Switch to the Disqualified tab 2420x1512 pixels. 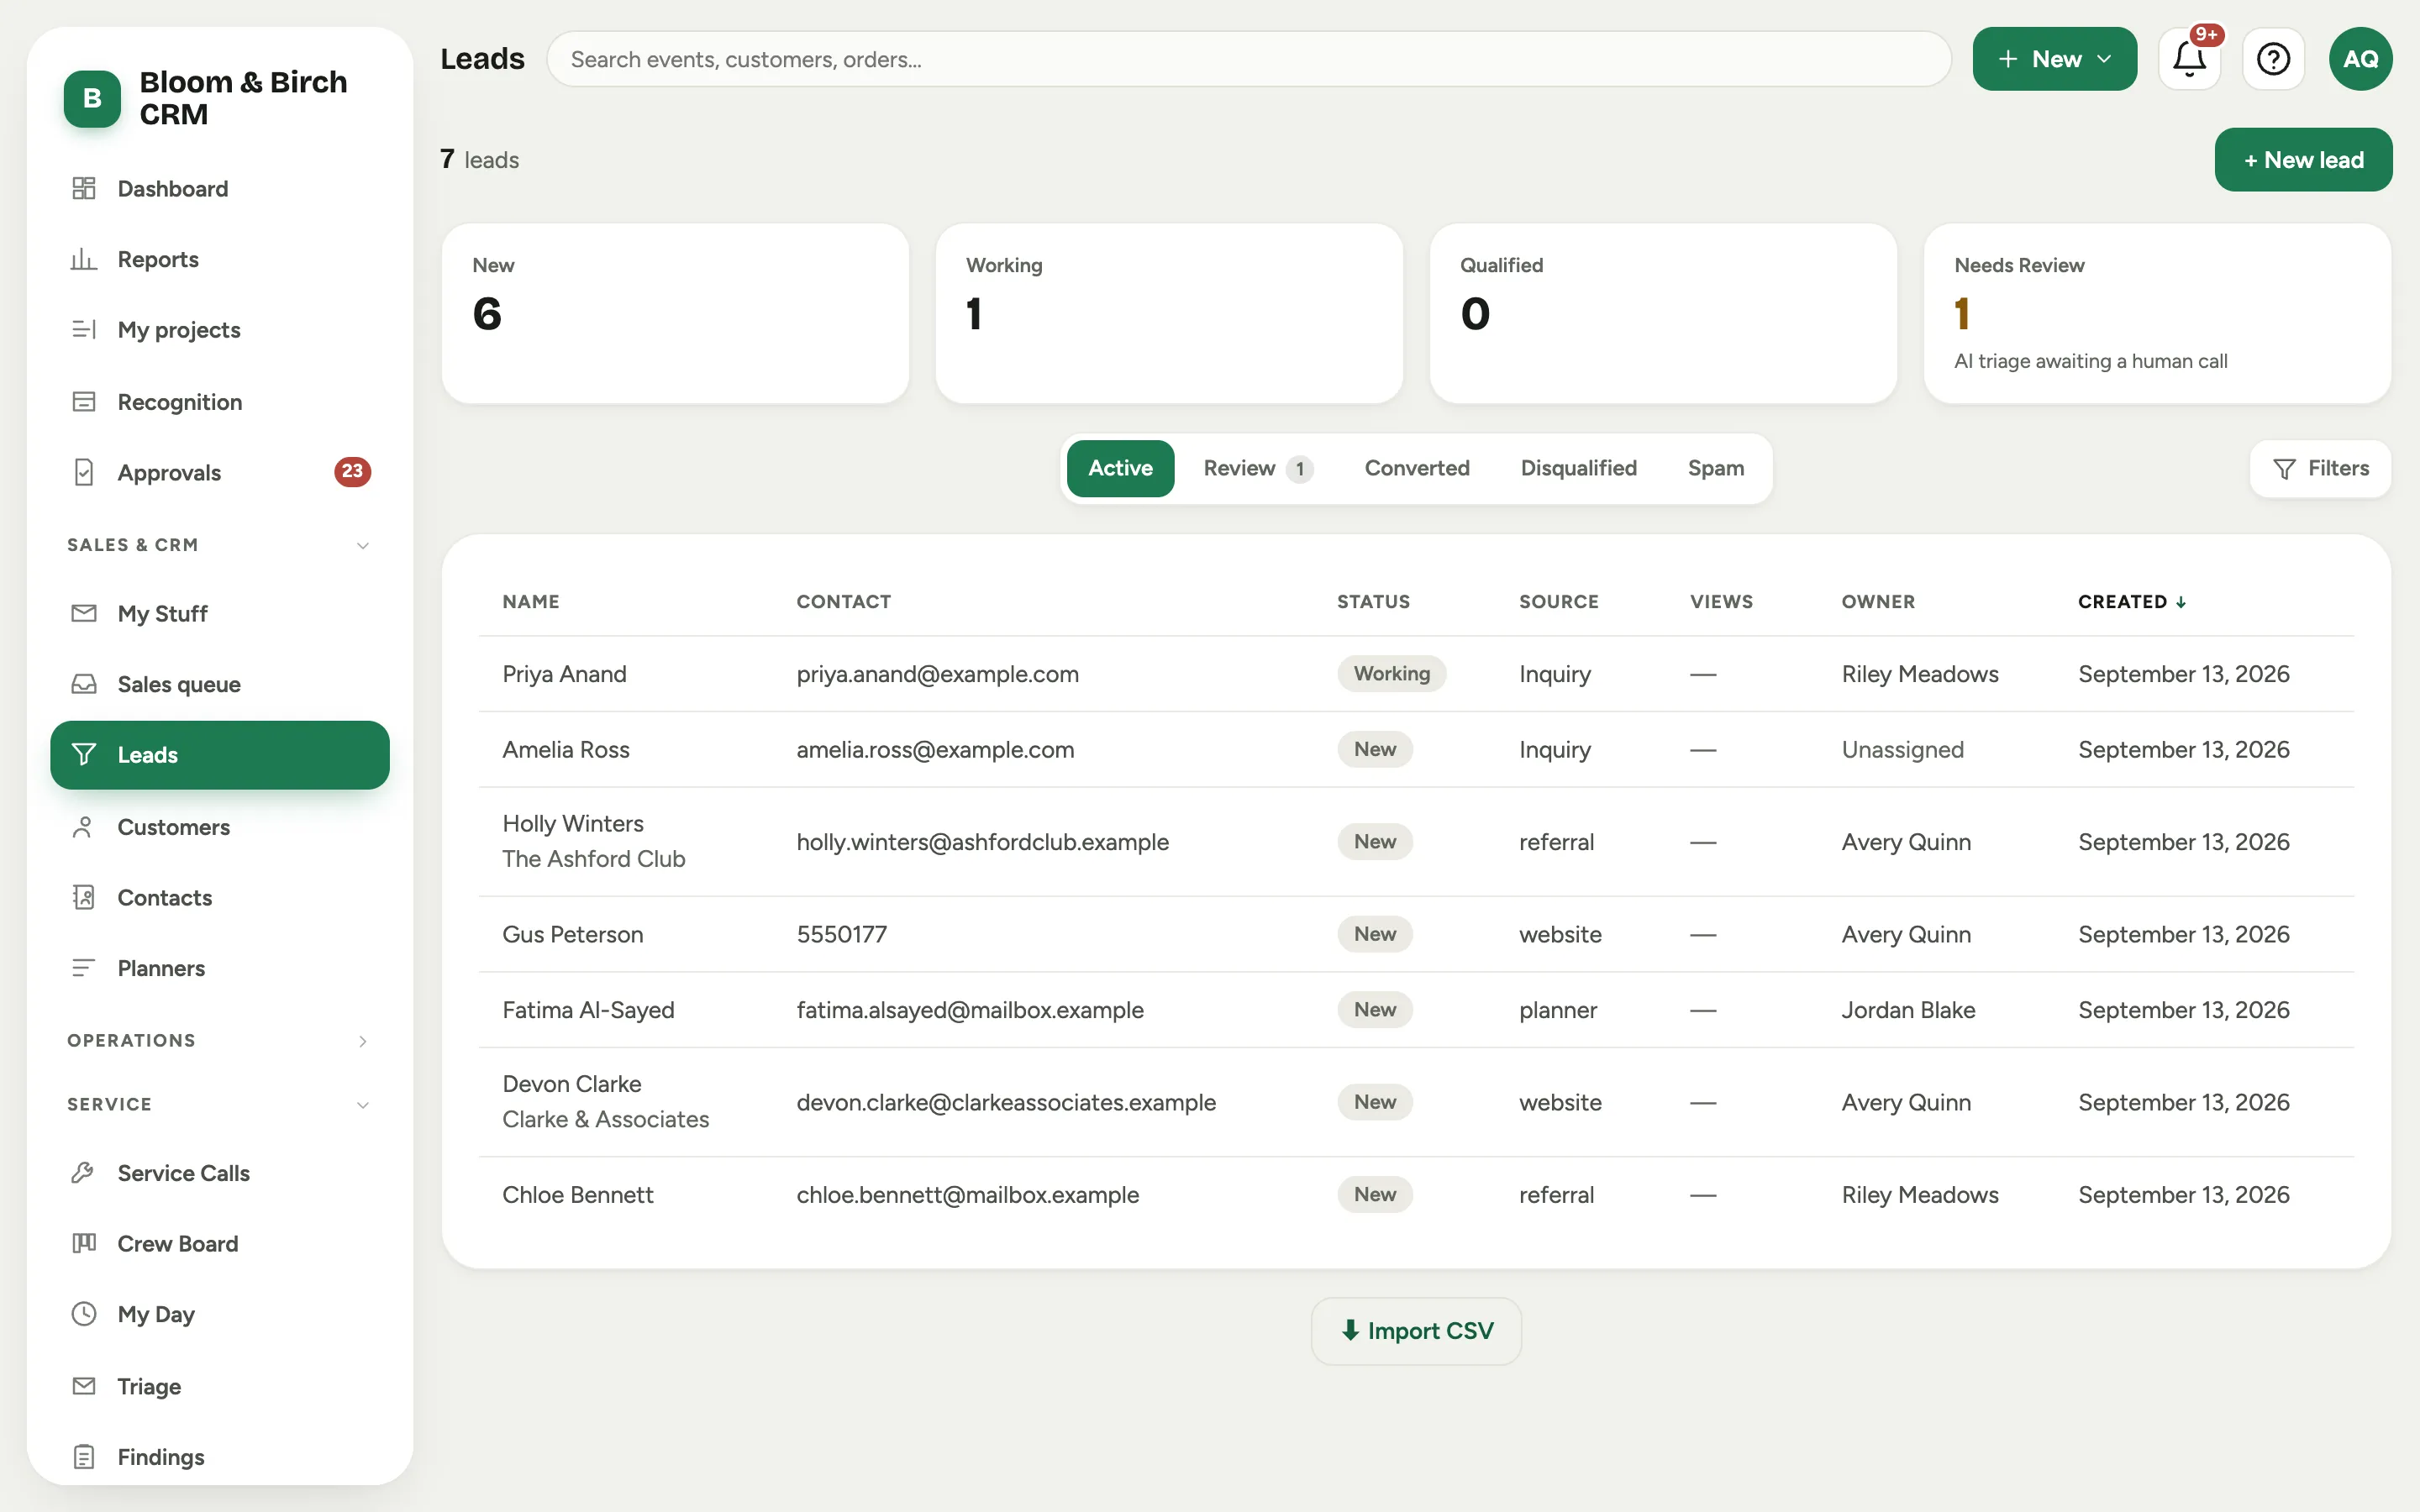1578,468
